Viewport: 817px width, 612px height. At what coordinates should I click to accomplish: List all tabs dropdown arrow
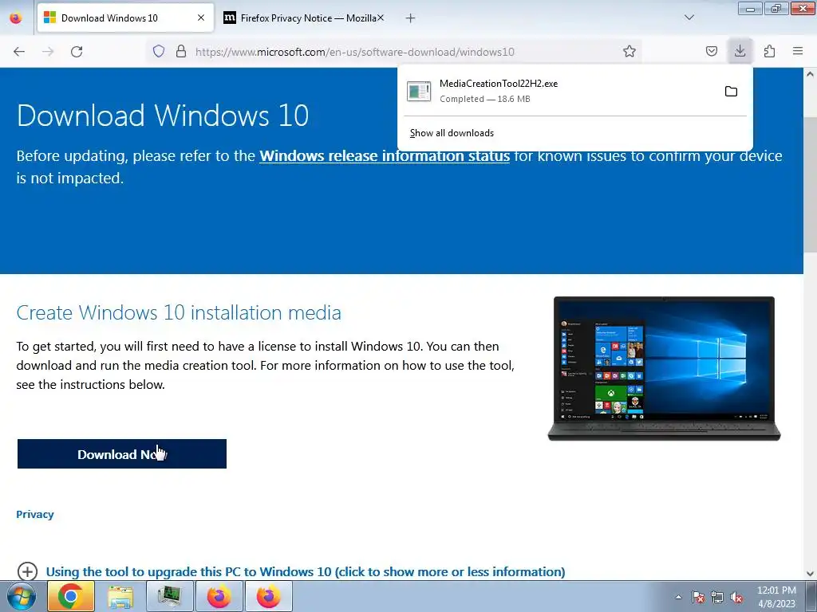point(689,18)
